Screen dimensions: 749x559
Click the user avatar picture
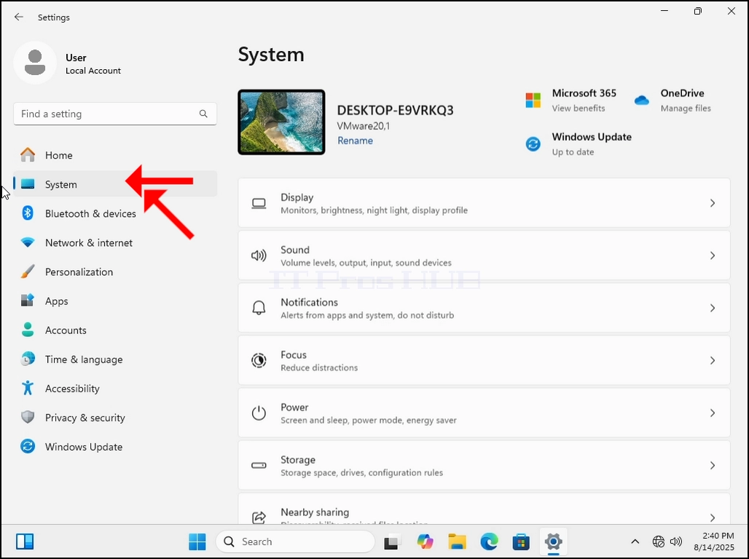tap(35, 63)
